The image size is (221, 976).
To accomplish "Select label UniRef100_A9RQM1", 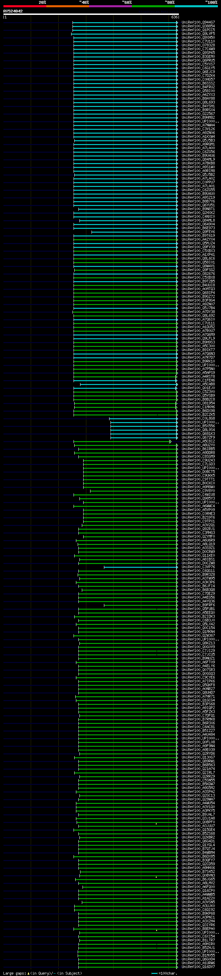I will point(198,144).
